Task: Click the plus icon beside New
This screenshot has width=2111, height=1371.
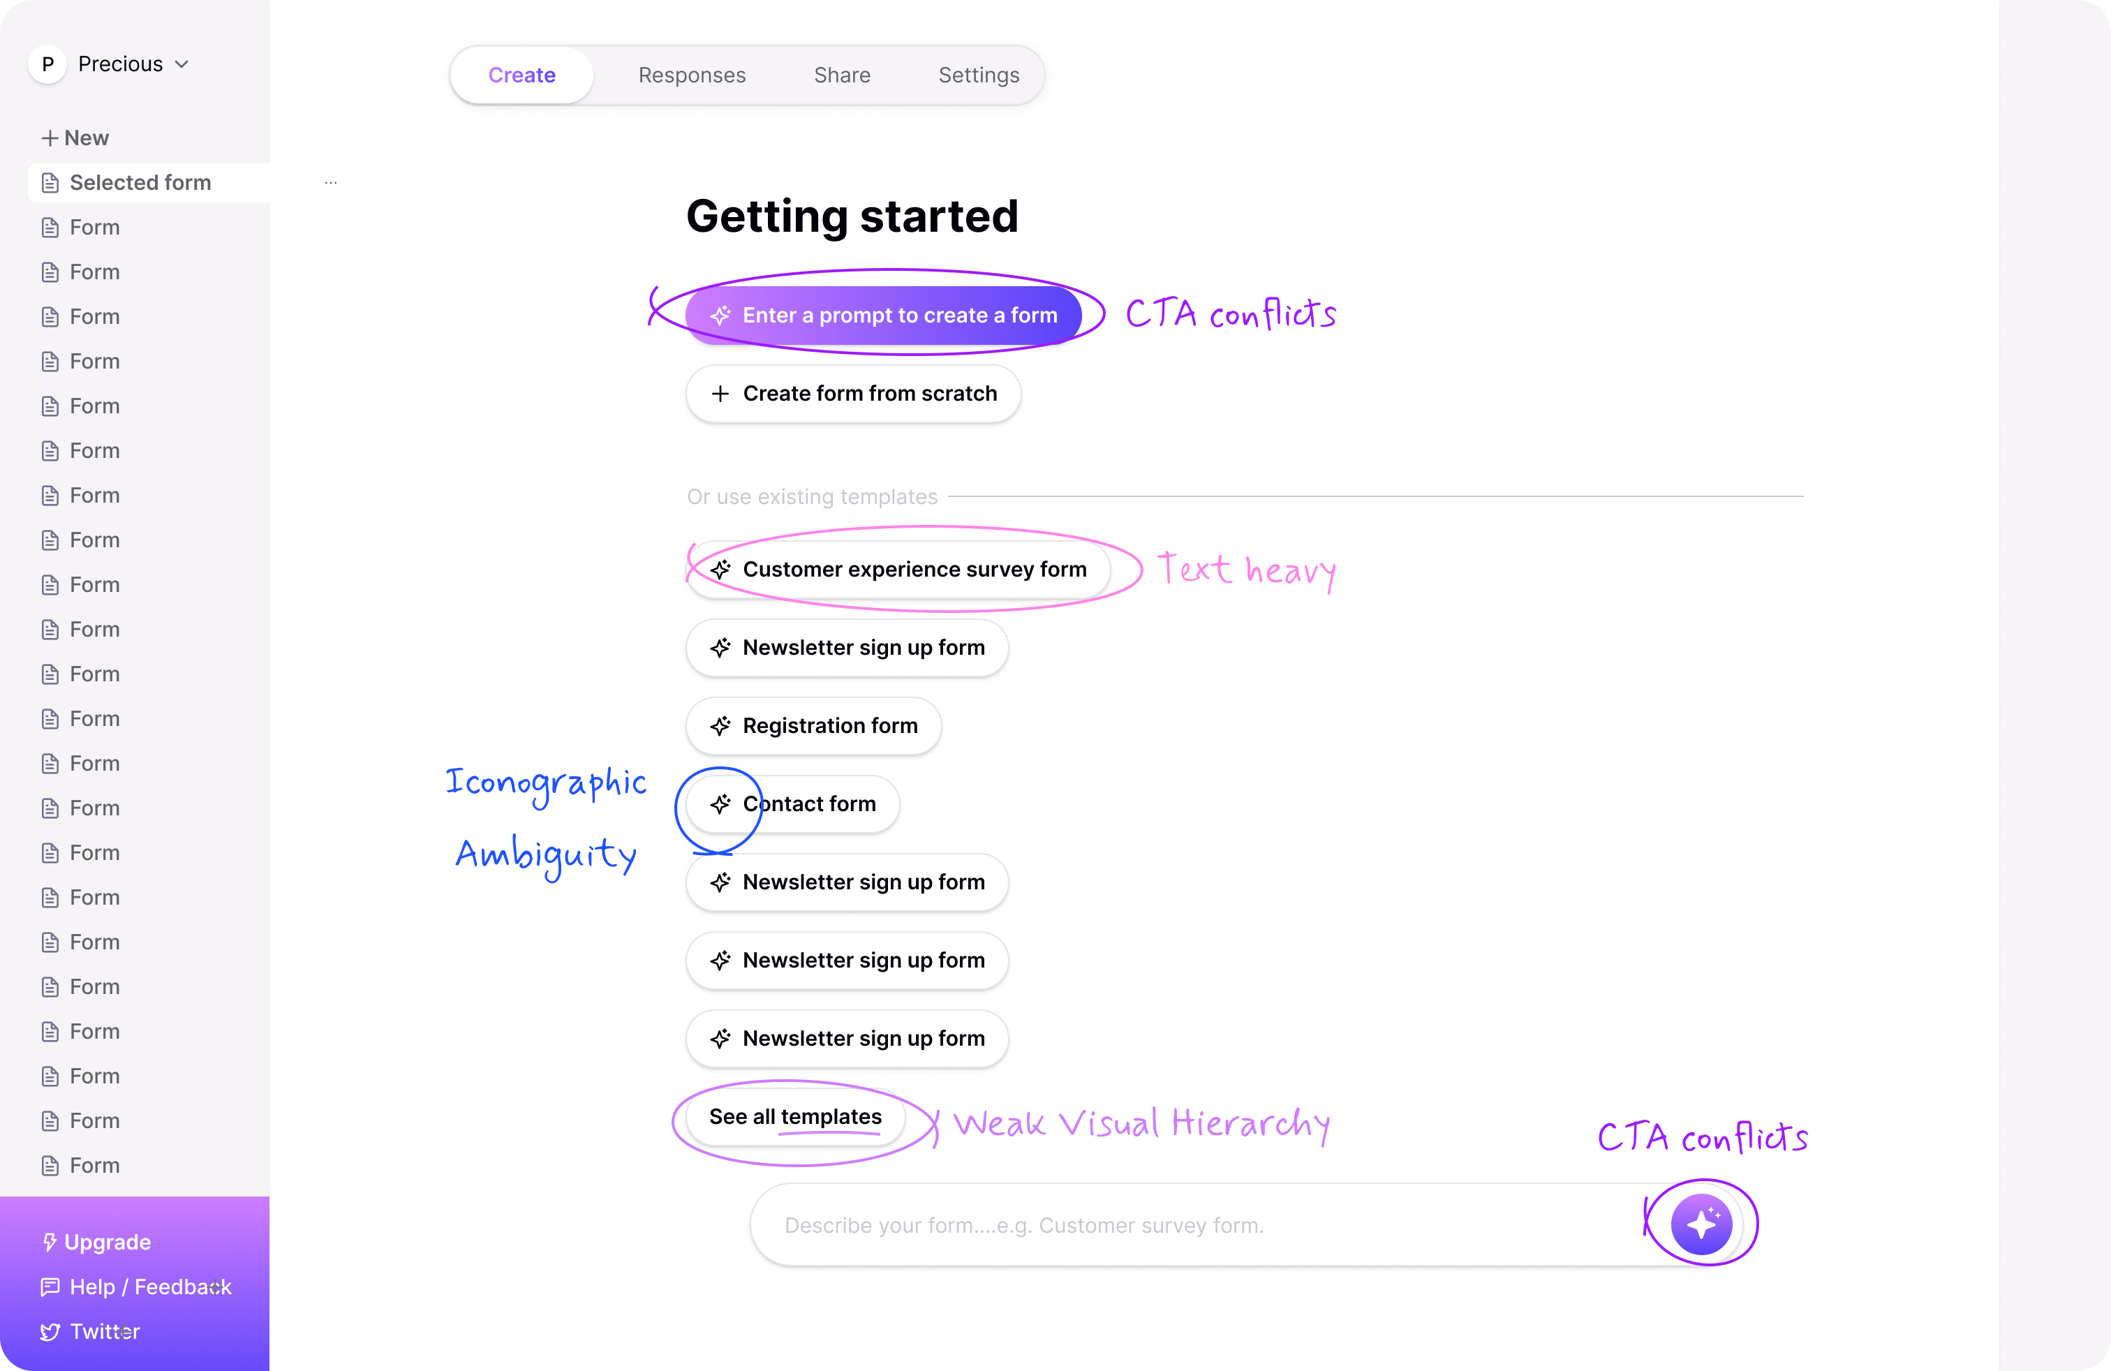Action: click(x=50, y=138)
